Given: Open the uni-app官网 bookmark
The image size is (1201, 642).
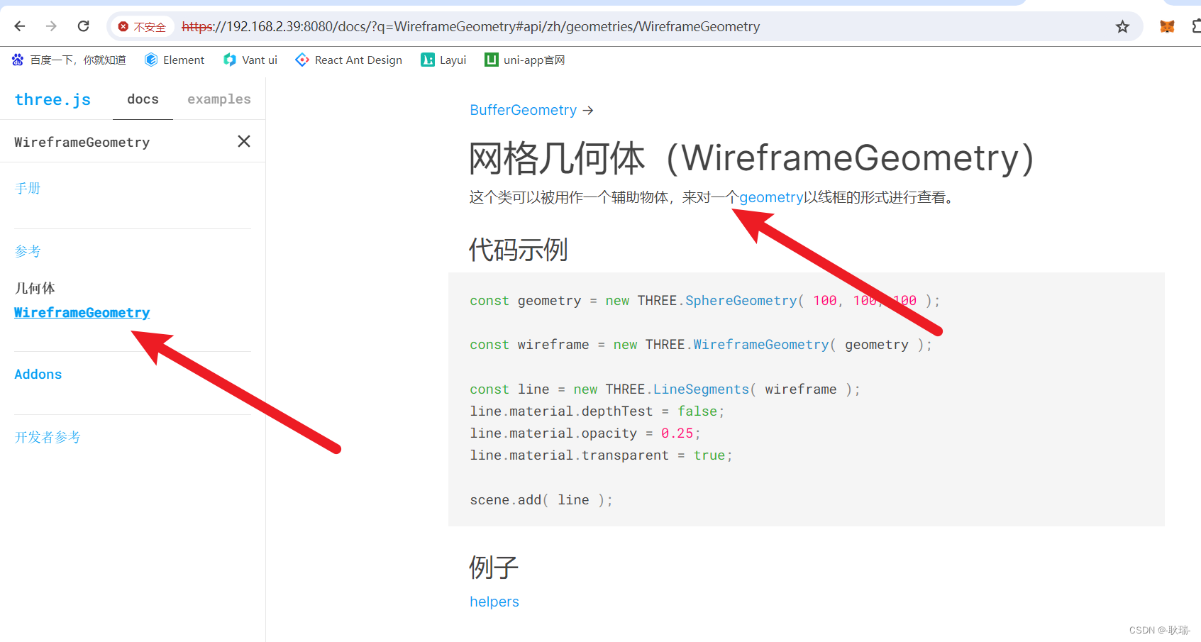Looking at the screenshot, I should pyautogui.click(x=524, y=60).
